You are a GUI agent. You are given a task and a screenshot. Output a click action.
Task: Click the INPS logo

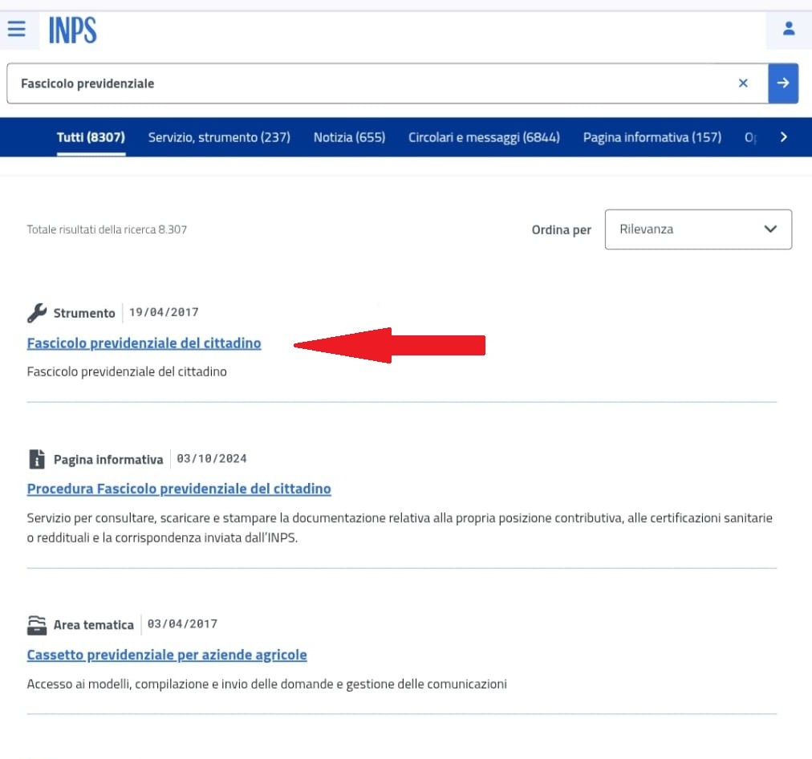pyautogui.click(x=72, y=30)
